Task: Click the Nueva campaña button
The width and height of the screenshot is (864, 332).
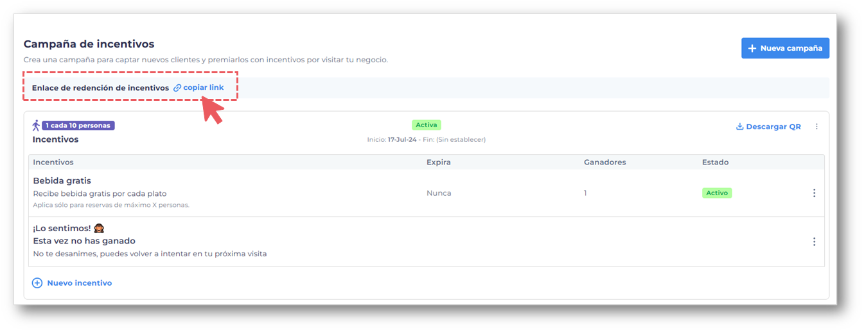Action: (785, 48)
